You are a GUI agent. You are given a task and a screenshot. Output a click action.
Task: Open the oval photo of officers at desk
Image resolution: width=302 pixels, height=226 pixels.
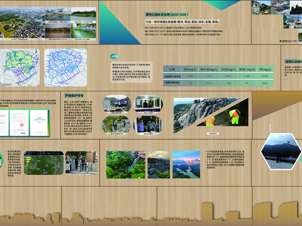click(x=148, y=125)
